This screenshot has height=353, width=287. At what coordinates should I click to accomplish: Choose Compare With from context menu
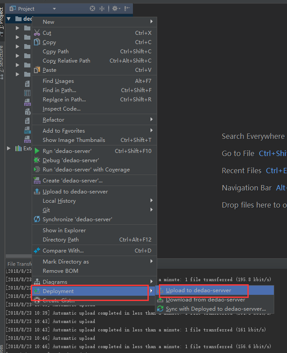[63, 251]
